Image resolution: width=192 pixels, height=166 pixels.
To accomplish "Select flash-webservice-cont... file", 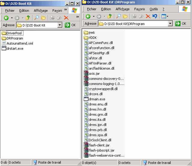I will coord(104,155).
